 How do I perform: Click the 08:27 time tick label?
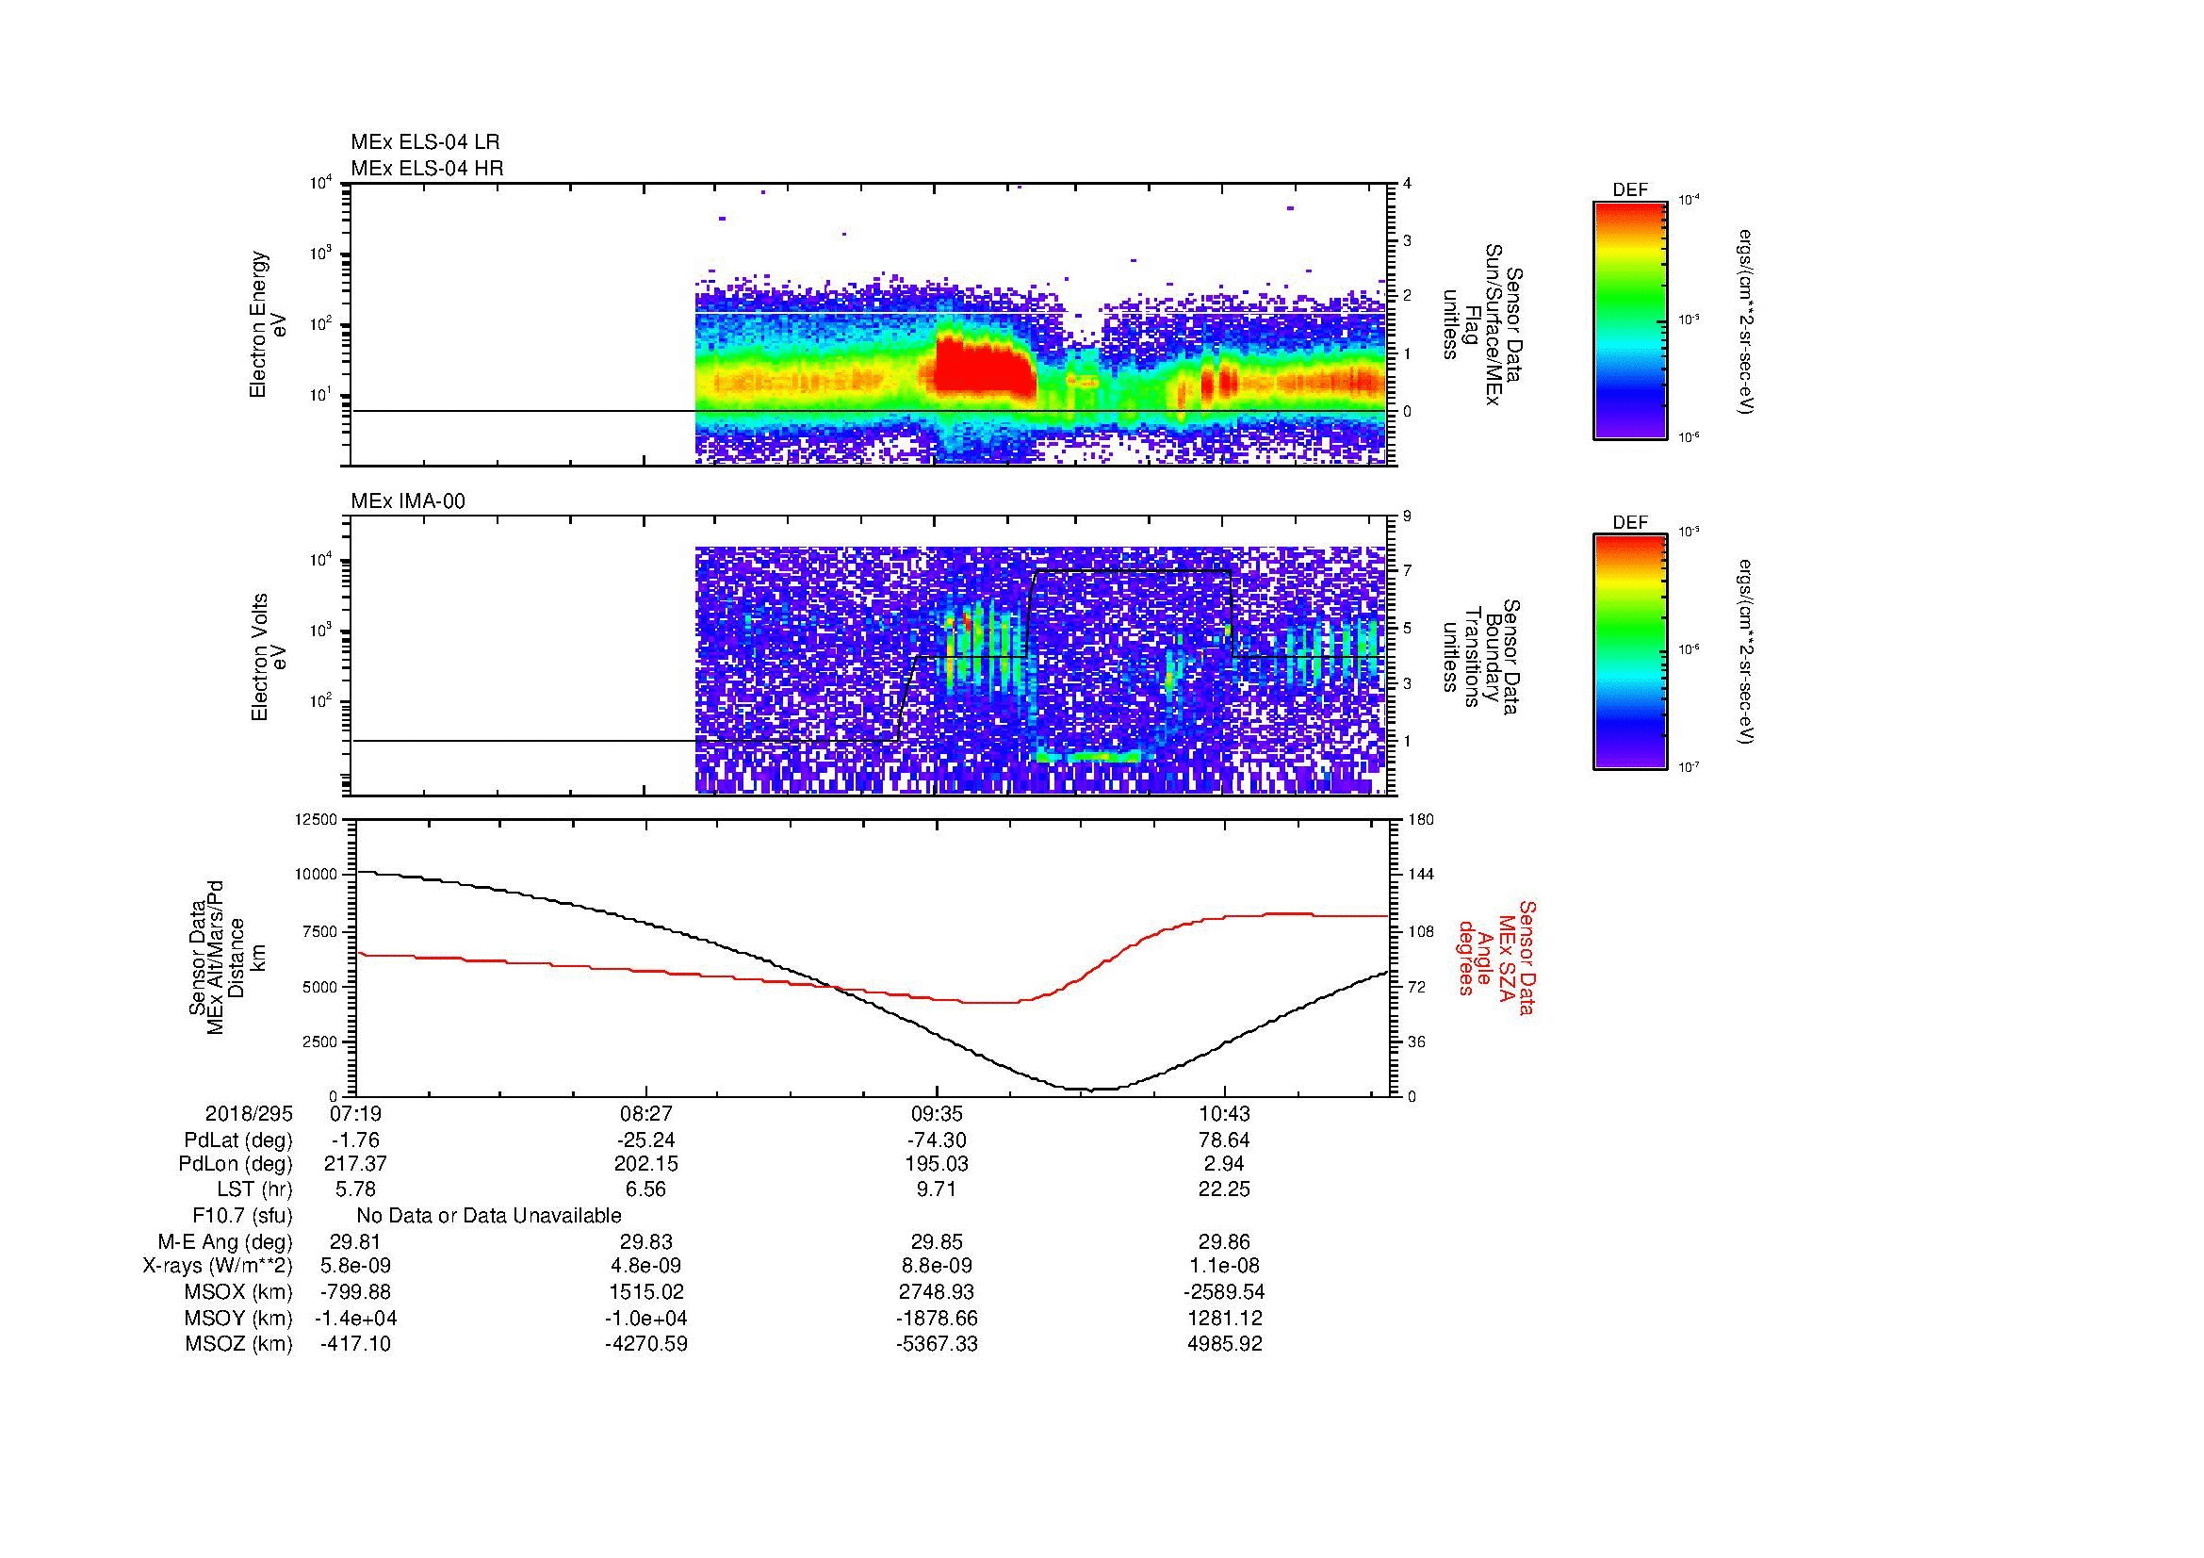point(646,1113)
